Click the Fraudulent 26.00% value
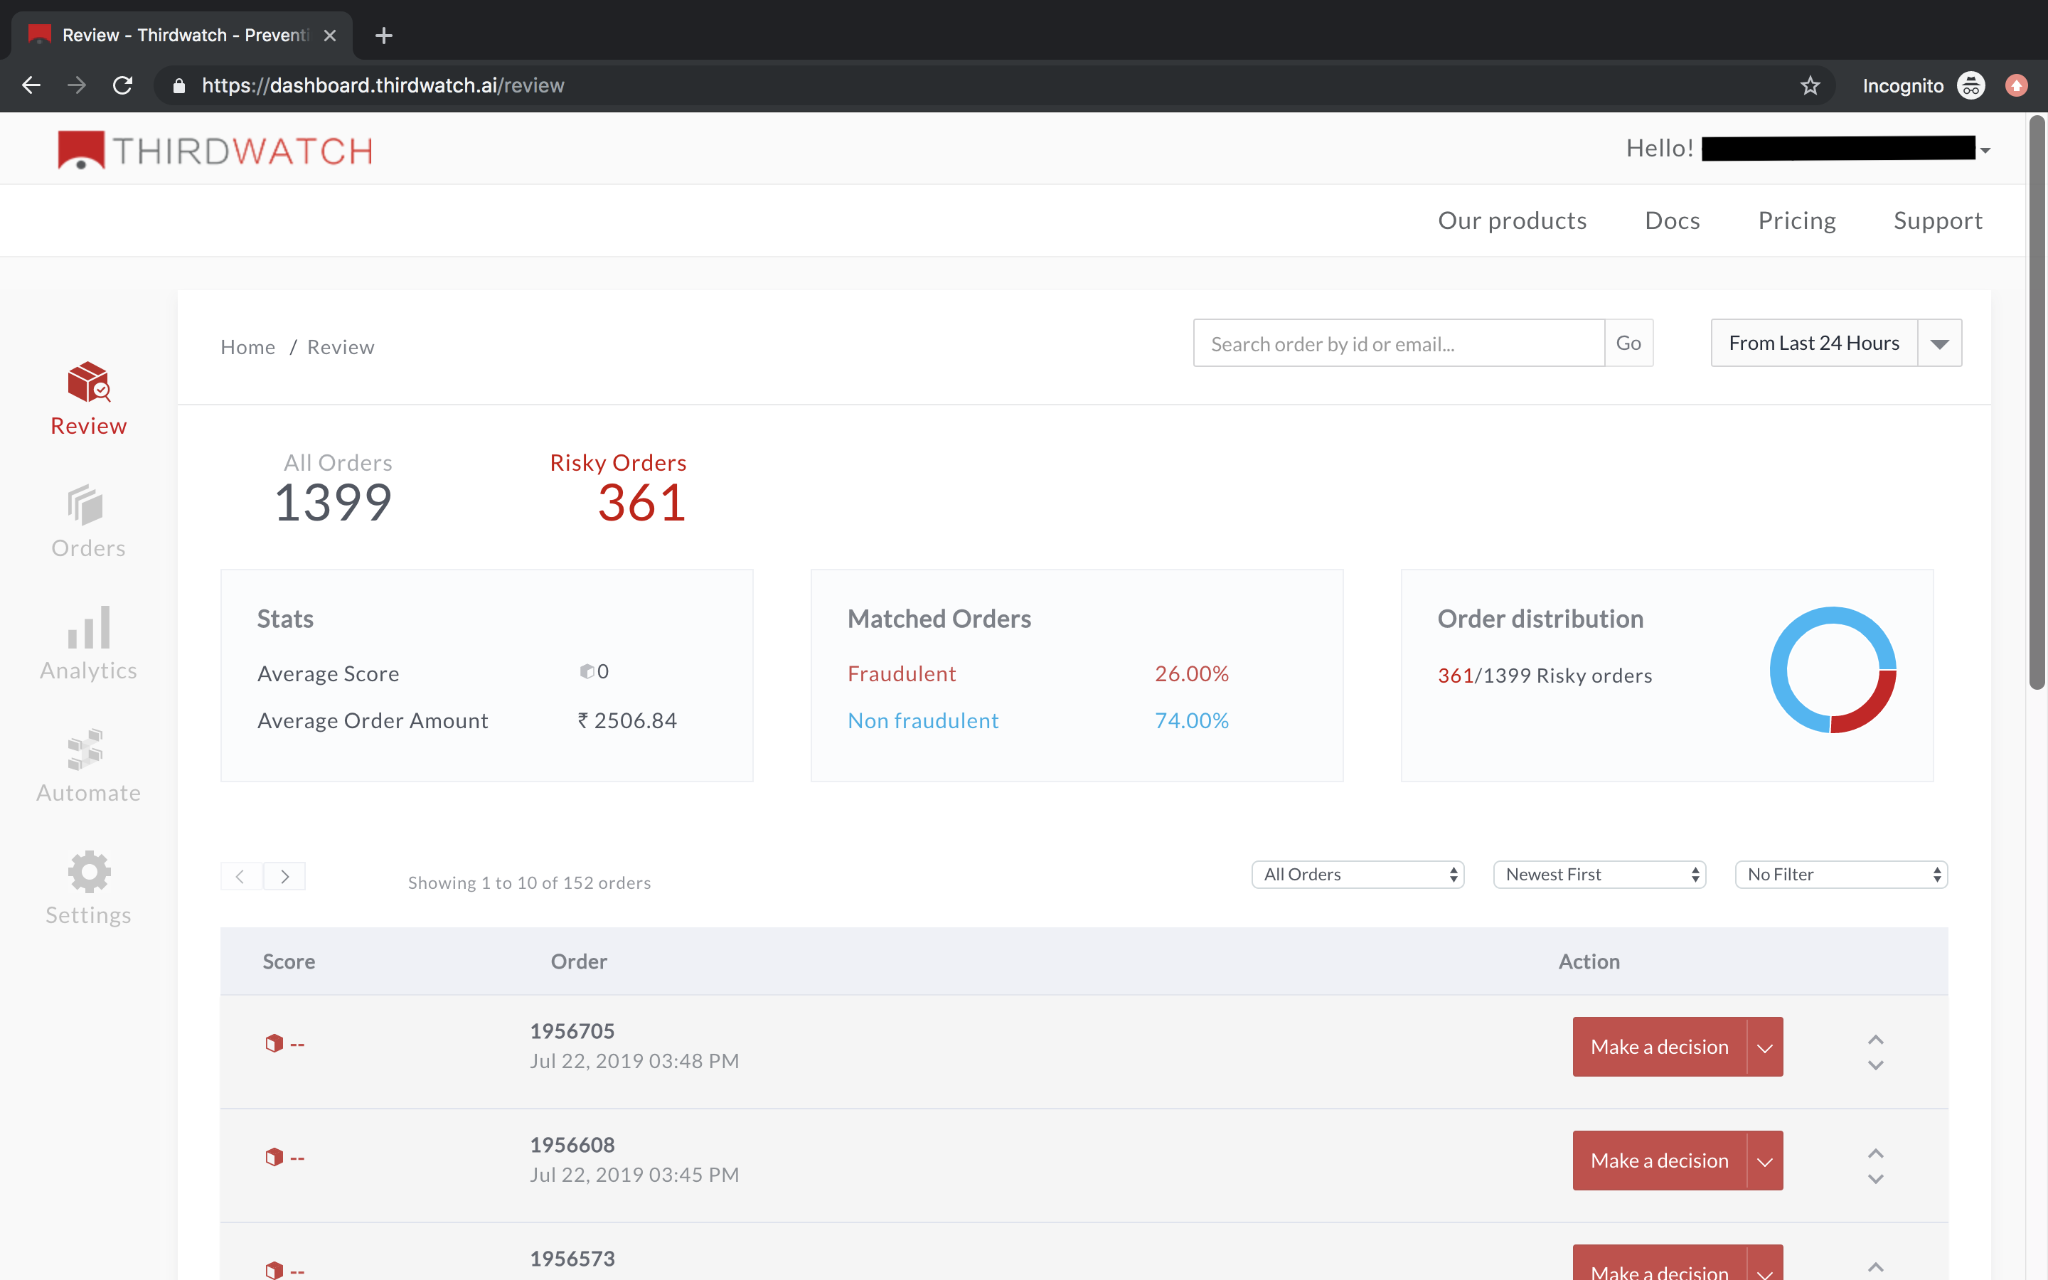 1192,674
